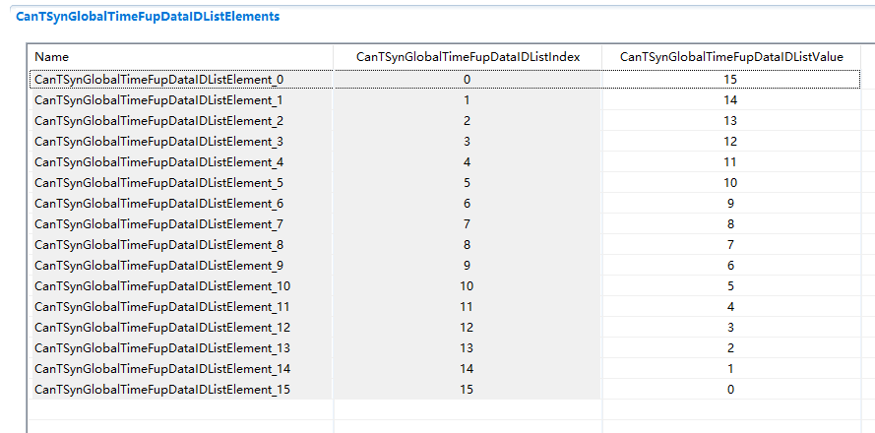
Task: Click the CanTSynGlobalTimeFupDataIDListIndex column header
Action: pos(468,57)
